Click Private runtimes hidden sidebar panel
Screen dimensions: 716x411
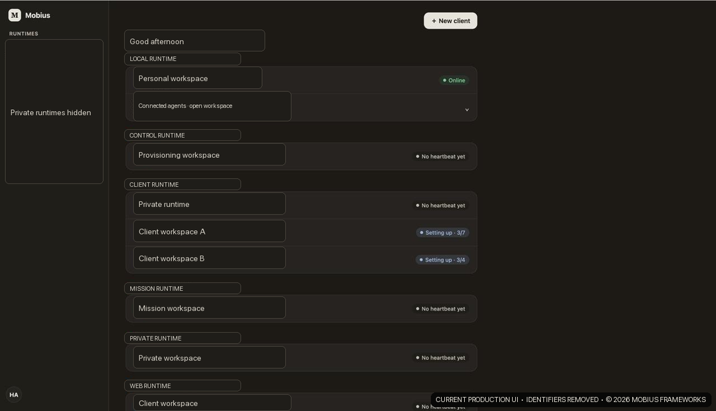[54, 112]
